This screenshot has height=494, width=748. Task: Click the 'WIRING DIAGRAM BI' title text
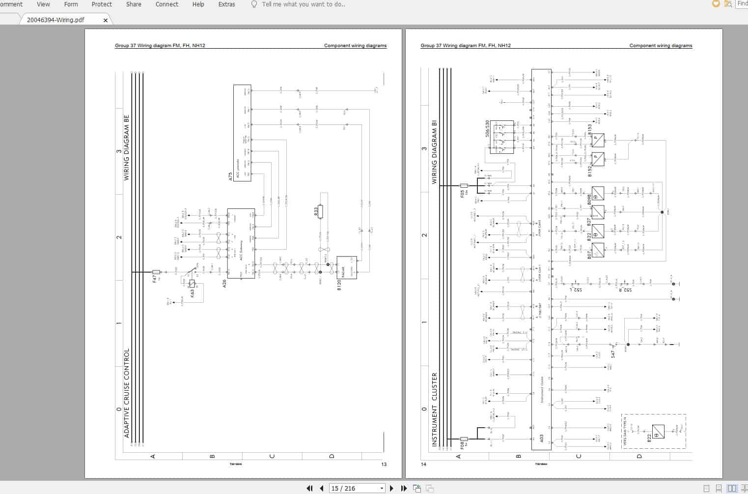point(434,152)
